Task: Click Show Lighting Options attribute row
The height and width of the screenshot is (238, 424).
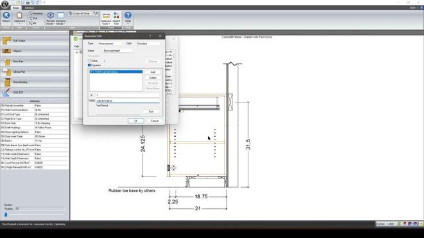Action: click(34, 132)
